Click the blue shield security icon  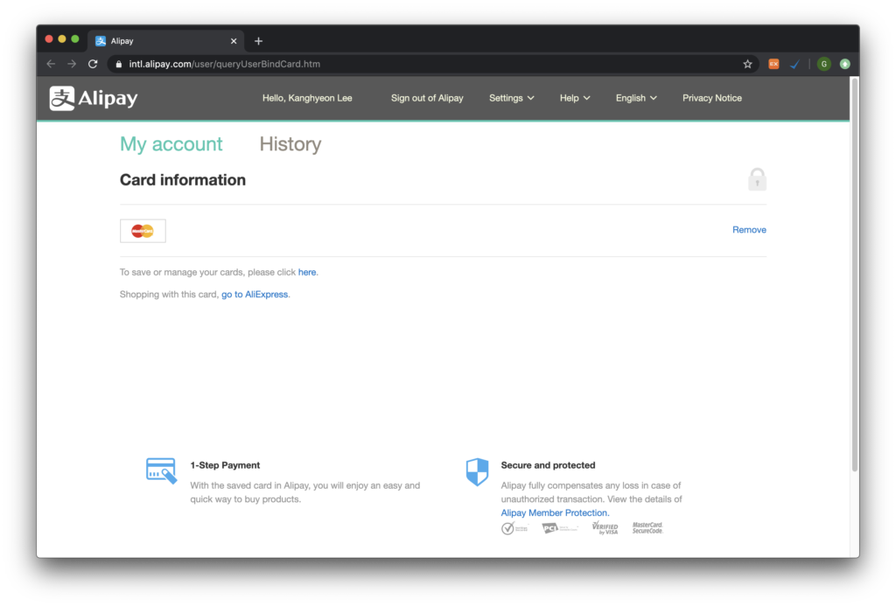tap(477, 472)
